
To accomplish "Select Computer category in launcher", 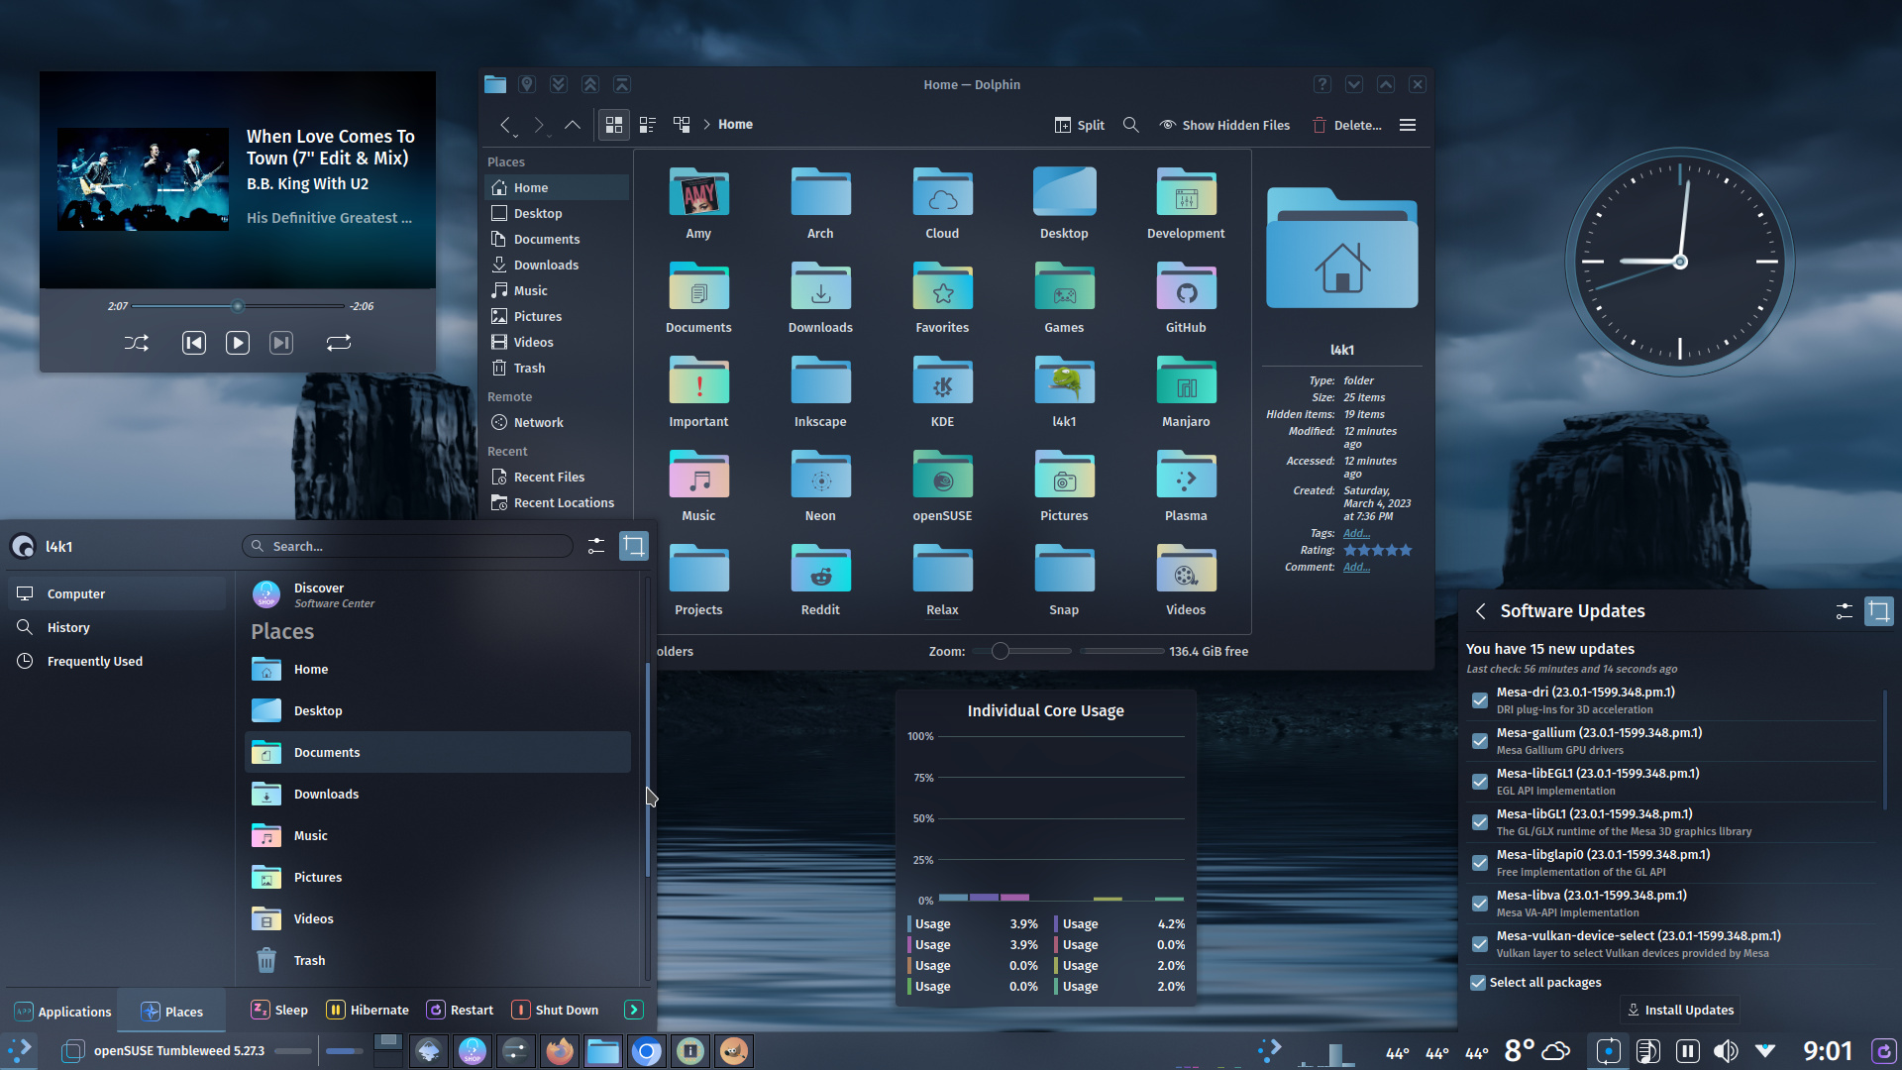I will (117, 593).
